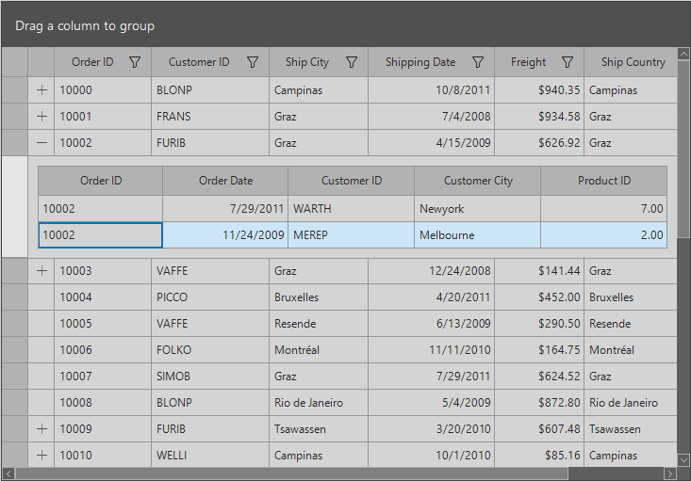
Task: Select the WARTH detail cell
Action: (x=352, y=209)
